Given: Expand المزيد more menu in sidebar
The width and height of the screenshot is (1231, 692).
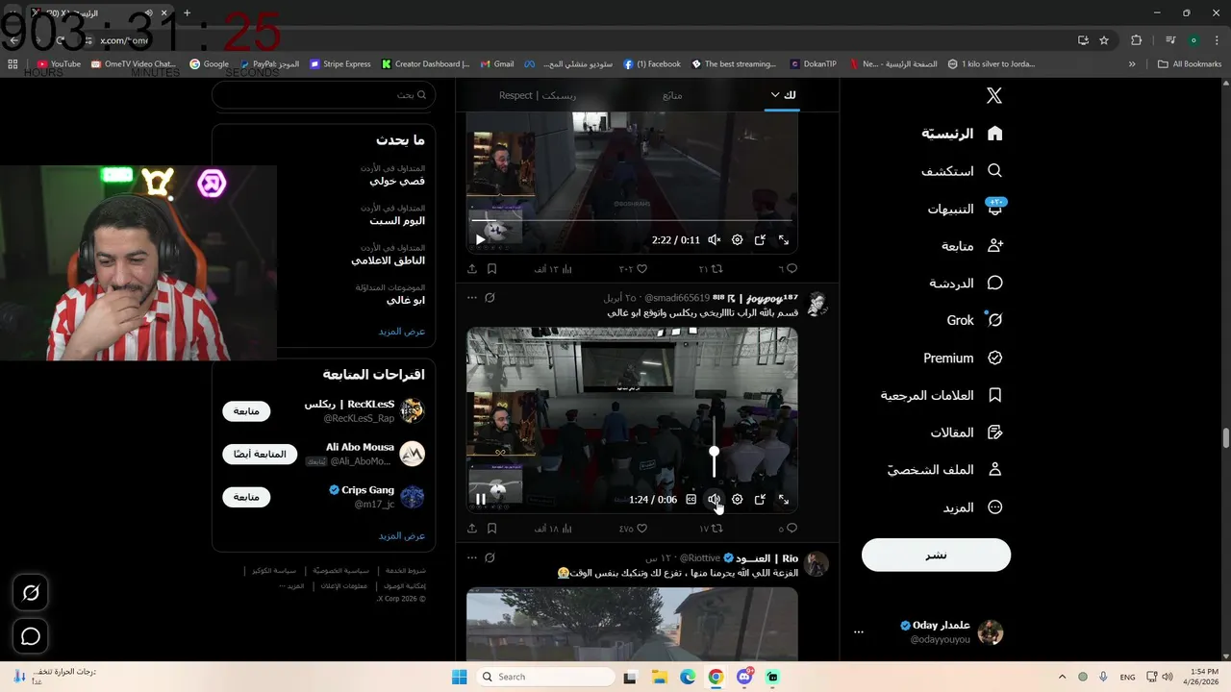Looking at the screenshot, I should click(x=972, y=507).
